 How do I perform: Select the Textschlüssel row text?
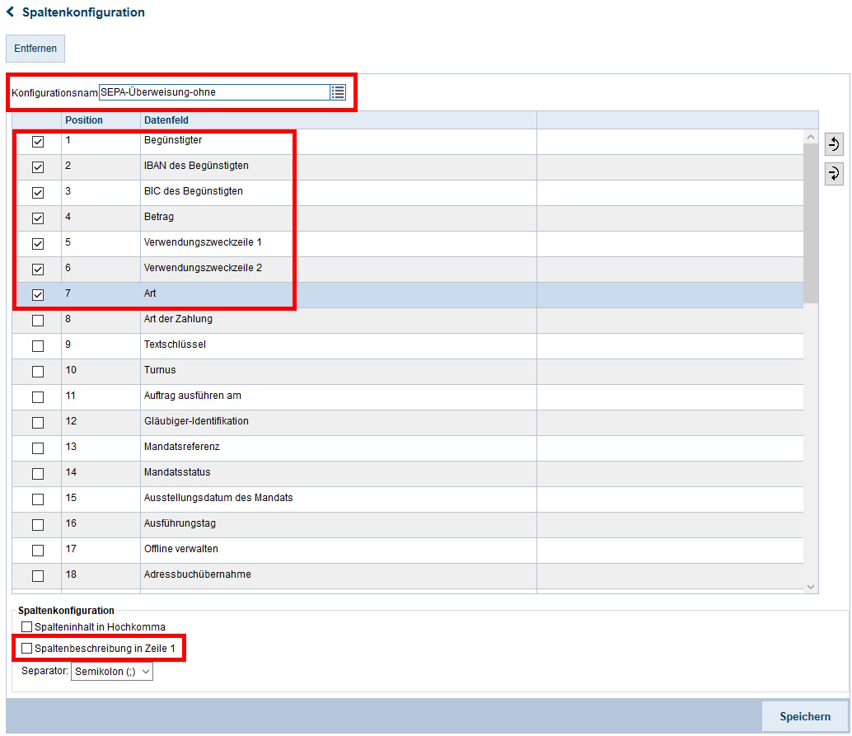tap(175, 344)
